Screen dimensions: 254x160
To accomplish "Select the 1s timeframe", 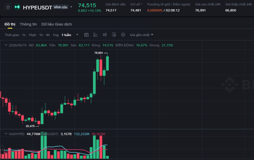I will tap(24, 35).
